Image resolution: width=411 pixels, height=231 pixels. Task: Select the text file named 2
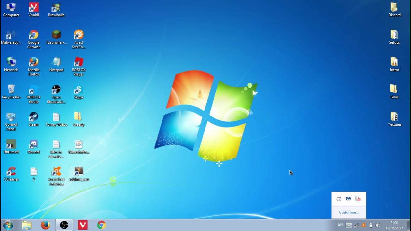coord(33,174)
